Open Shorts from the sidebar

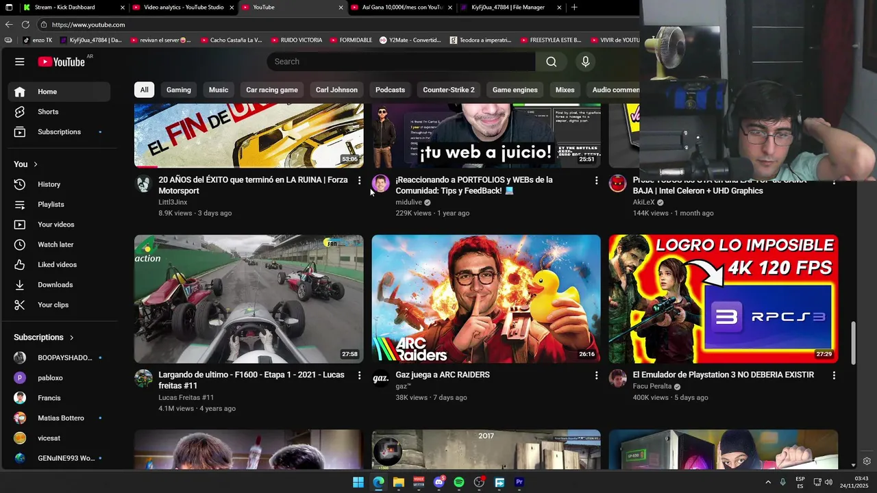pos(59,112)
